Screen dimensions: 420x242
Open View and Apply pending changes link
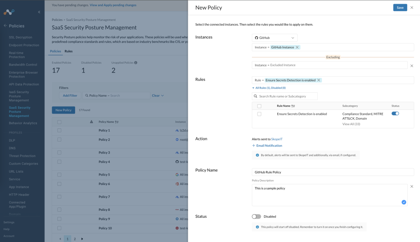[113, 5]
